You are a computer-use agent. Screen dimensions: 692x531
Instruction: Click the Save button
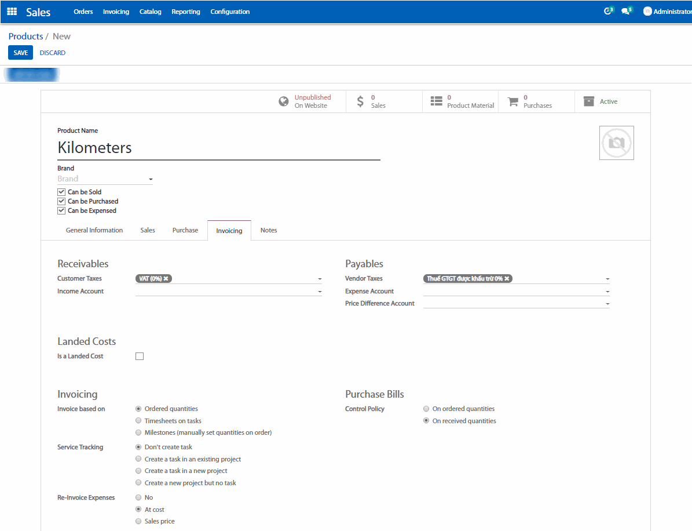20,53
